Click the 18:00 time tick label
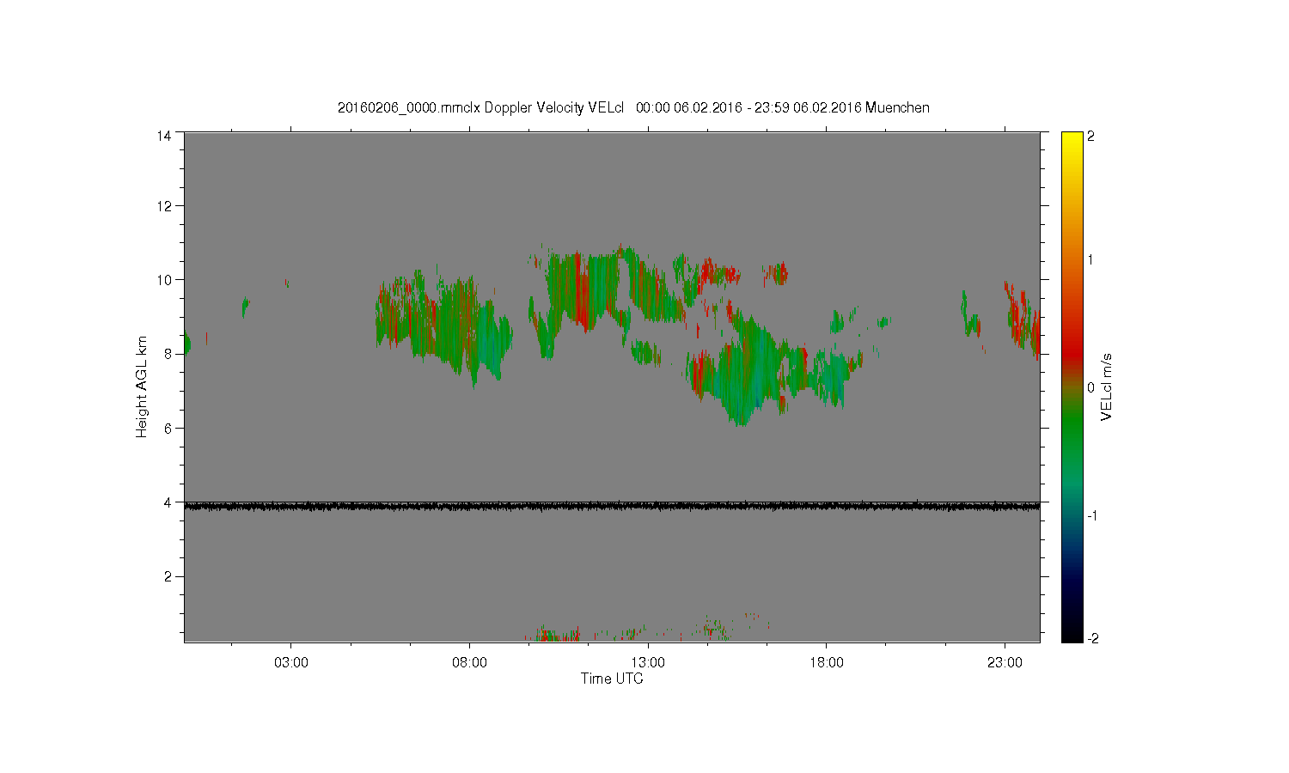1289x773 pixels. coord(827,663)
